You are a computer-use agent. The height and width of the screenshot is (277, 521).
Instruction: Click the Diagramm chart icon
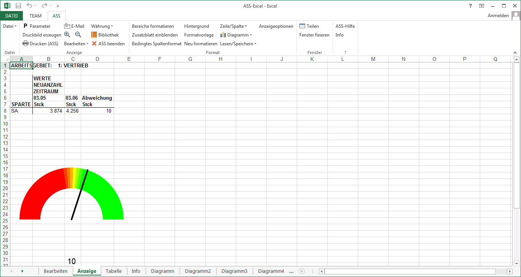click(223, 35)
